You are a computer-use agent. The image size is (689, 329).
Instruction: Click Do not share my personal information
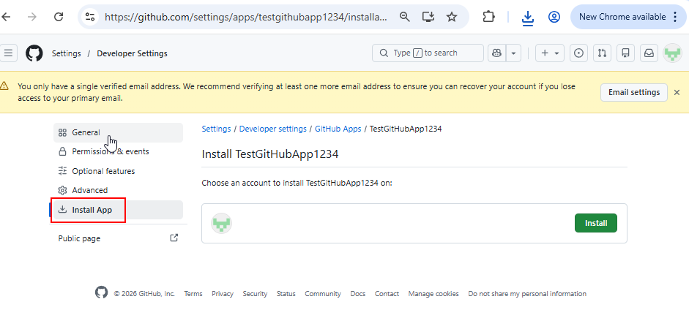tap(527, 294)
